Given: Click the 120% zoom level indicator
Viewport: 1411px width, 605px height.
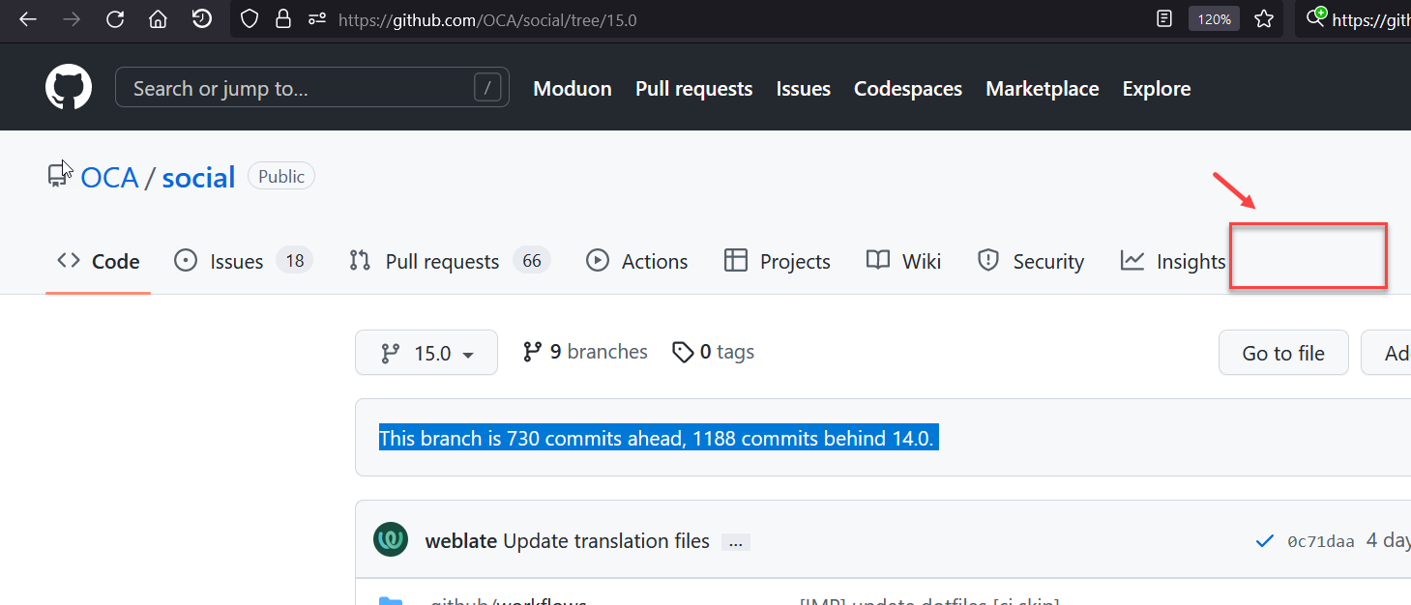Looking at the screenshot, I should [1214, 19].
